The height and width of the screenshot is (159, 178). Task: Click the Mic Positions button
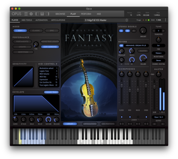(108, 124)
